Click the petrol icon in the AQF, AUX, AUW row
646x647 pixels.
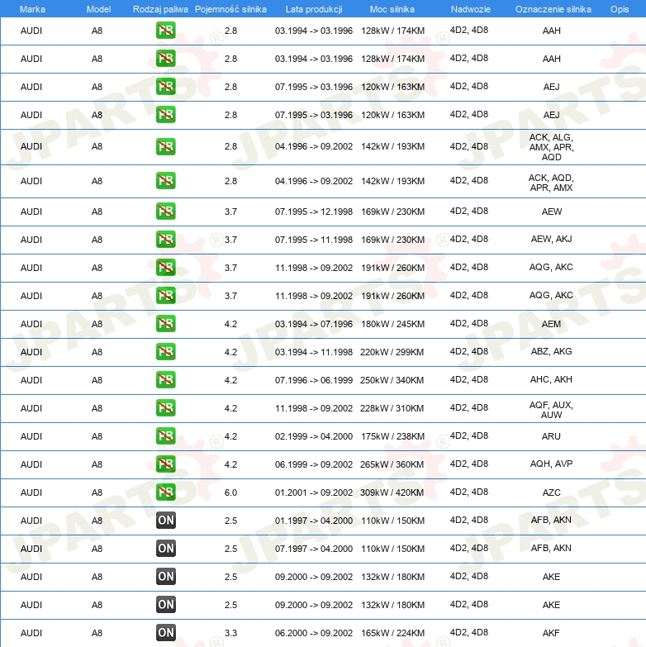tap(165, 408)
